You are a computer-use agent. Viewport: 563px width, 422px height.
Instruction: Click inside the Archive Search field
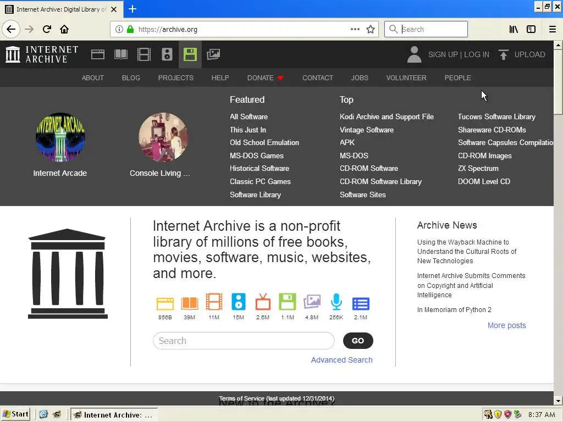[x=244, y=341]
